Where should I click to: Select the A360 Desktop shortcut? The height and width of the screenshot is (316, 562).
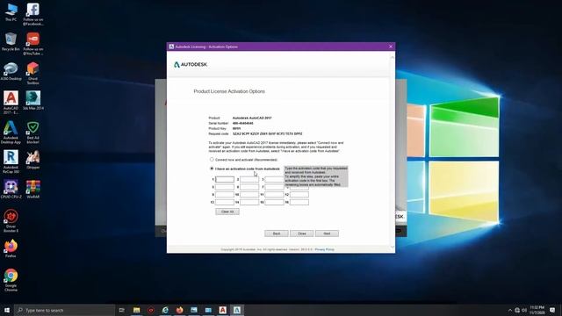pos(11,71)
